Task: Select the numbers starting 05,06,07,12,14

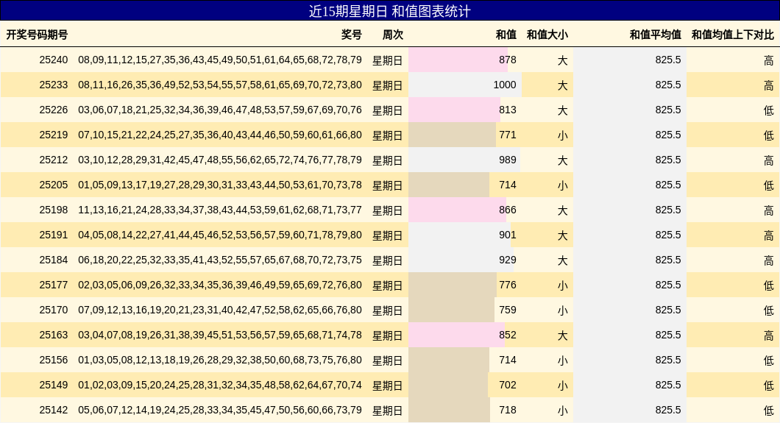Action: click(x=220, y=410)
